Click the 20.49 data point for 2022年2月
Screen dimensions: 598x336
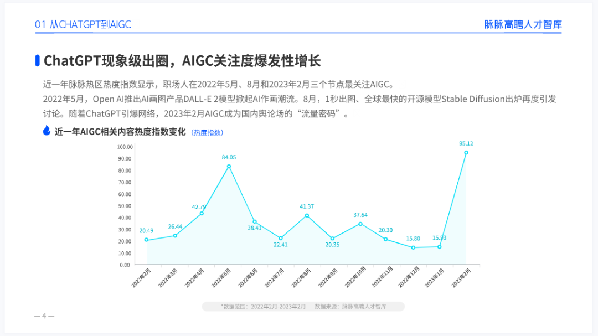(x=146, y=240)
